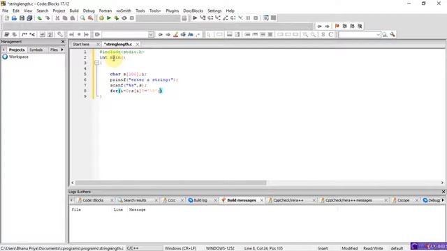This screenshot has width=447, height=251.
Task: Run the program with green play icon
Action: pyautogui.click(x=109, y=18)
